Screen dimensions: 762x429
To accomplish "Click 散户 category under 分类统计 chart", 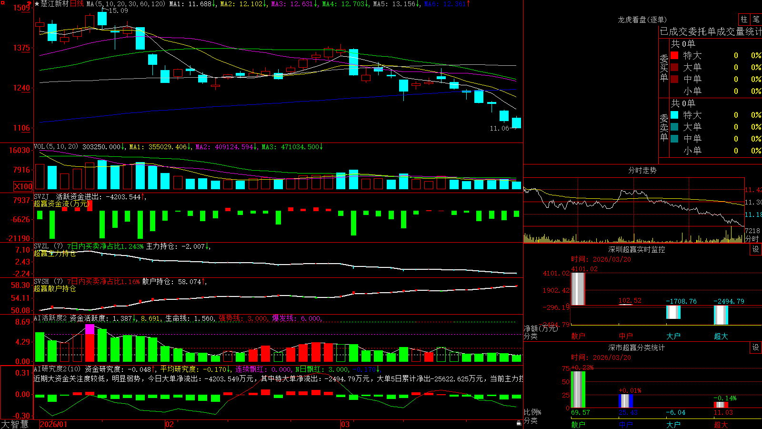I will tap(578, 424).
